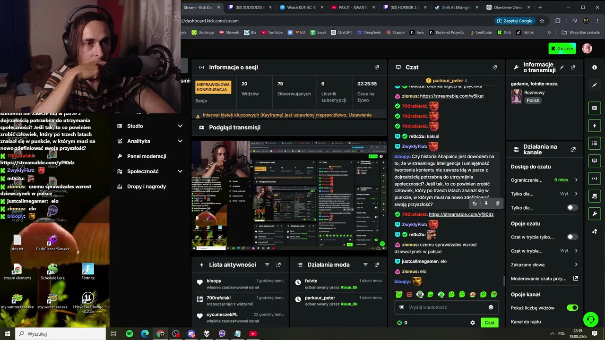Viewport: 605px width, 340px height.
Task: Bookmark this page with the star icon
Action: coord(542,21)
